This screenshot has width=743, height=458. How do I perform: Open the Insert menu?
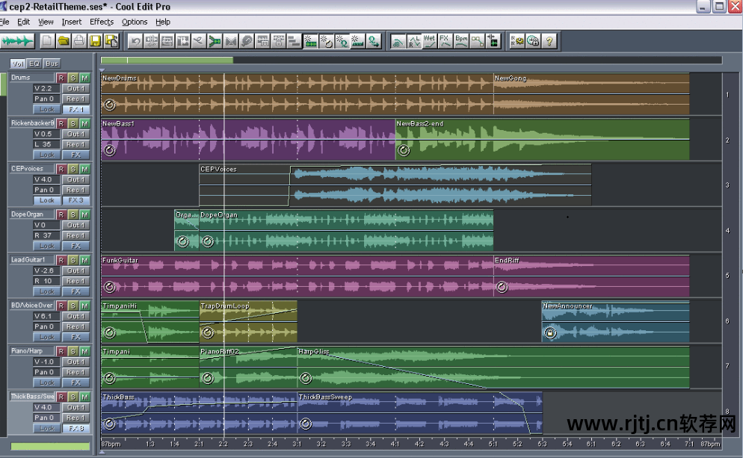[x=72, y=22]
